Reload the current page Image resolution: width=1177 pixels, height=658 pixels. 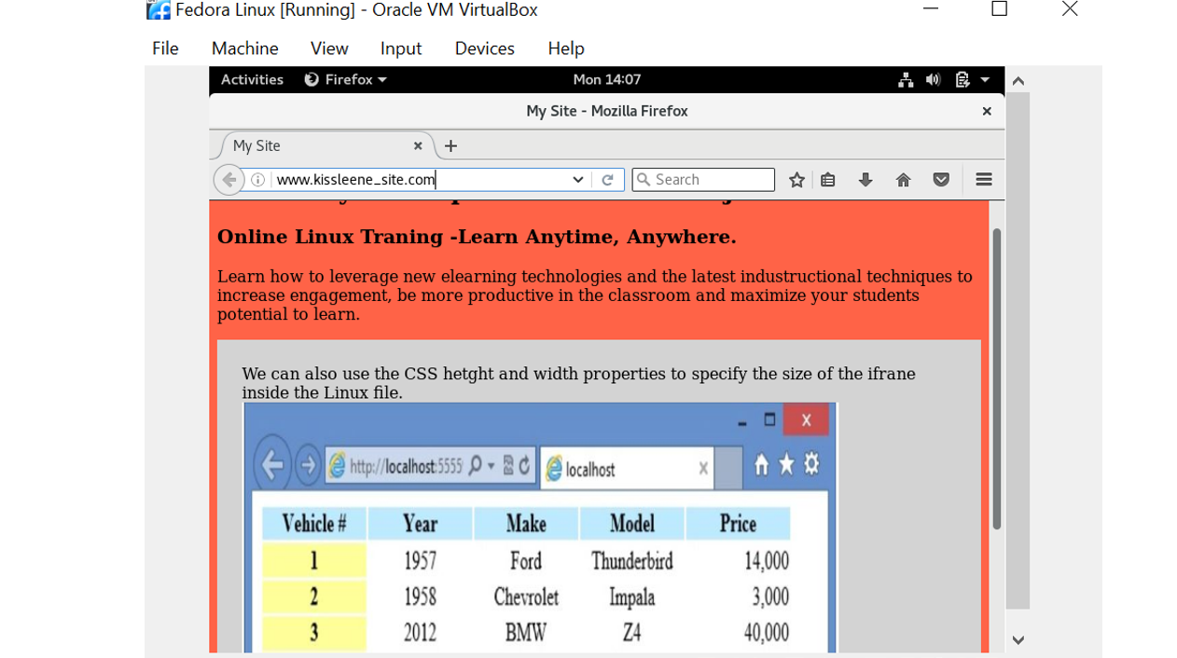point(607,180)
